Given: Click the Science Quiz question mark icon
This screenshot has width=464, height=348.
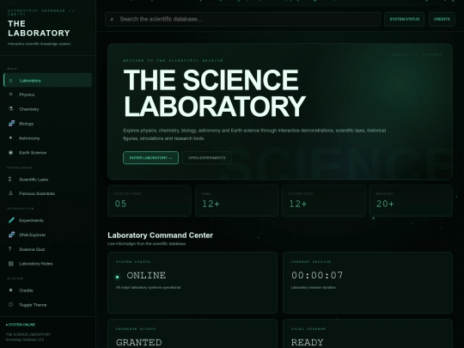Looking at the screenshot, I should [x=10, y=249].
